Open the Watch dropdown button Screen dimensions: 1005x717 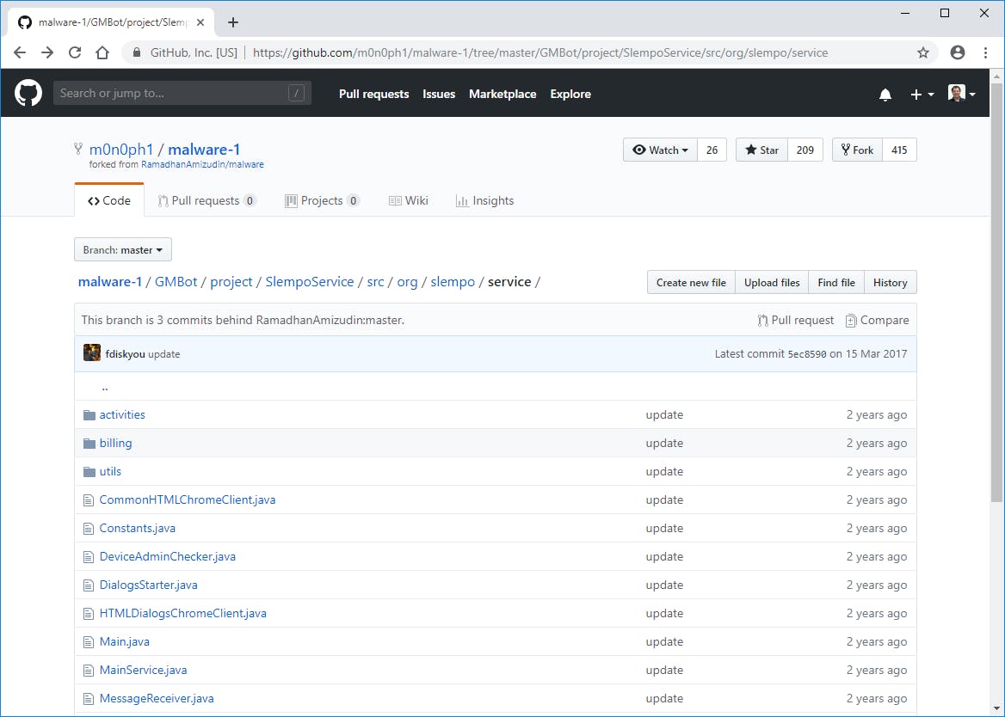coord(660,150)
